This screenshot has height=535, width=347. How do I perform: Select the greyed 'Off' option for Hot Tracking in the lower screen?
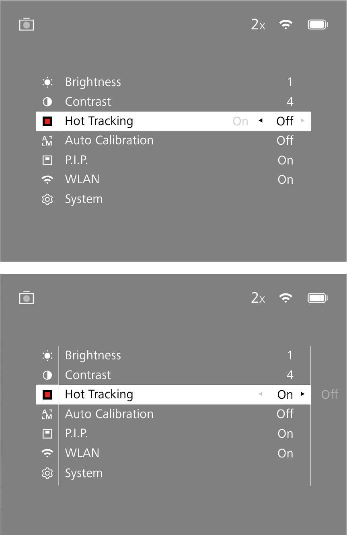click(x=330, y=394)
